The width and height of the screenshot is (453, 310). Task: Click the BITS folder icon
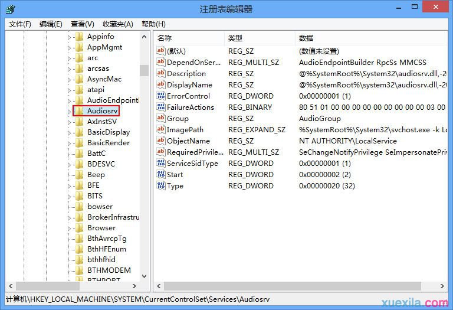pyautogui.click(x=79, y=196)
